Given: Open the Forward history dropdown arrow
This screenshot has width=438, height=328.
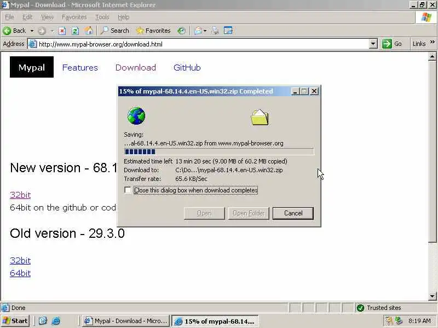Looking at the screenshot, I should point(53,31).
